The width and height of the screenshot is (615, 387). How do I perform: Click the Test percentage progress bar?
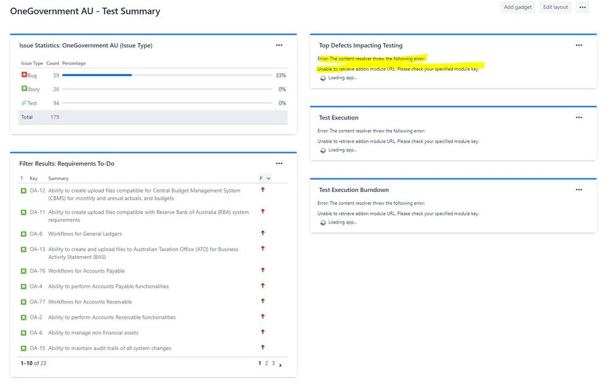[167, 103]
